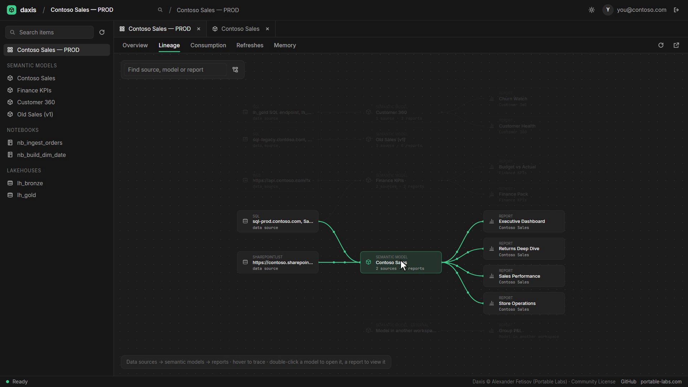Image resolution: width=688 pixels, height=387 pixels.
Task: Click the Budget vs Actual report node
Action: pyautogui.click(x=524, y=167)
